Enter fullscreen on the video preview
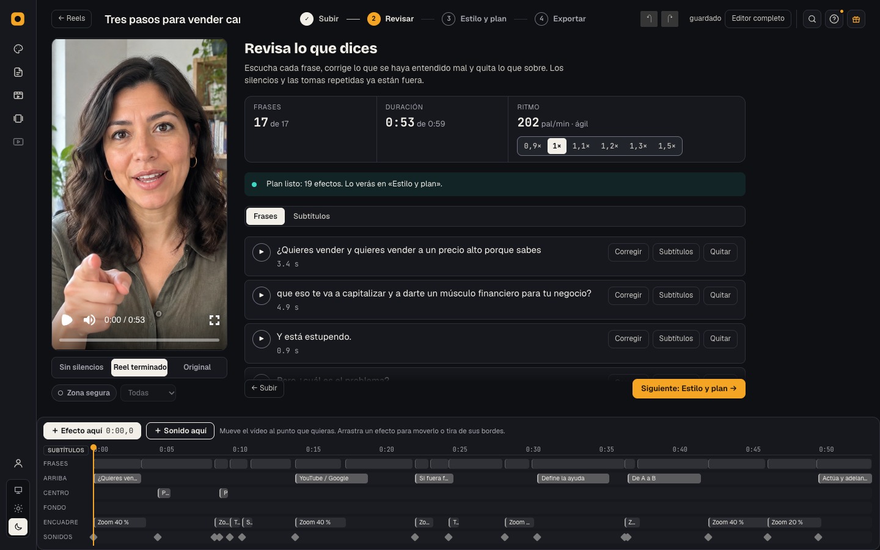Viewport: 880px width, 550px height. (215, 320)
